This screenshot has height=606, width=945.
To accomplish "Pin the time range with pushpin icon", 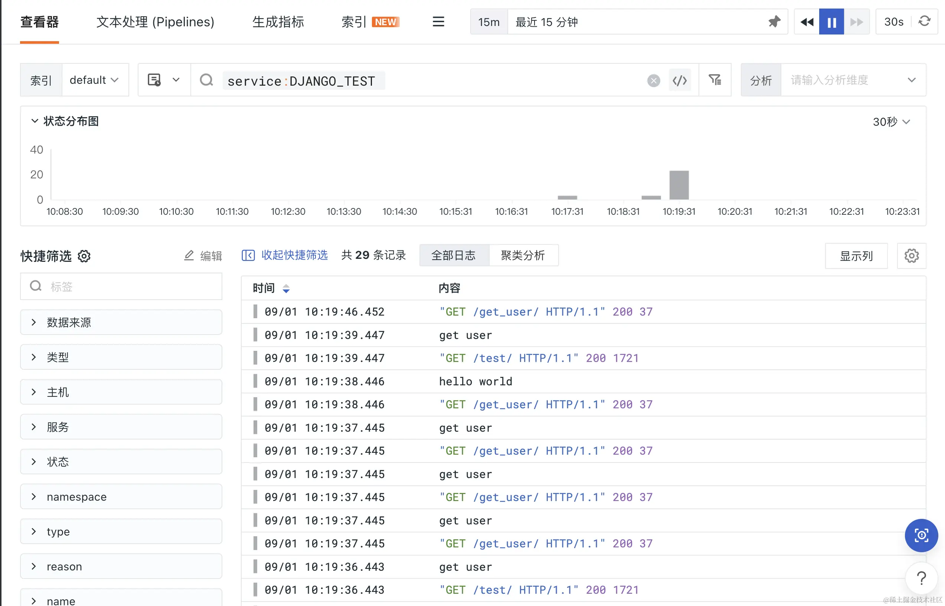I will pyautogui.click(x=774, y=22).
